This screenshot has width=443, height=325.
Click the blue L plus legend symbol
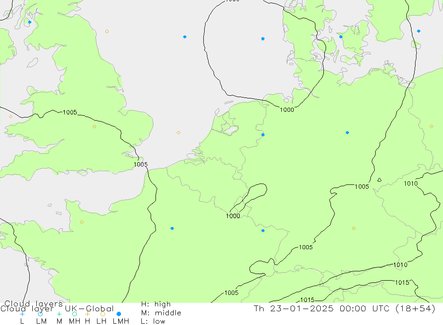(x=22, y=314)
